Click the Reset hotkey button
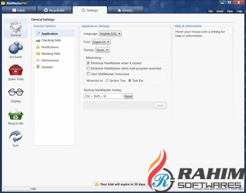The height and width of the screenshot is (193, 246). tap(128, 96)
